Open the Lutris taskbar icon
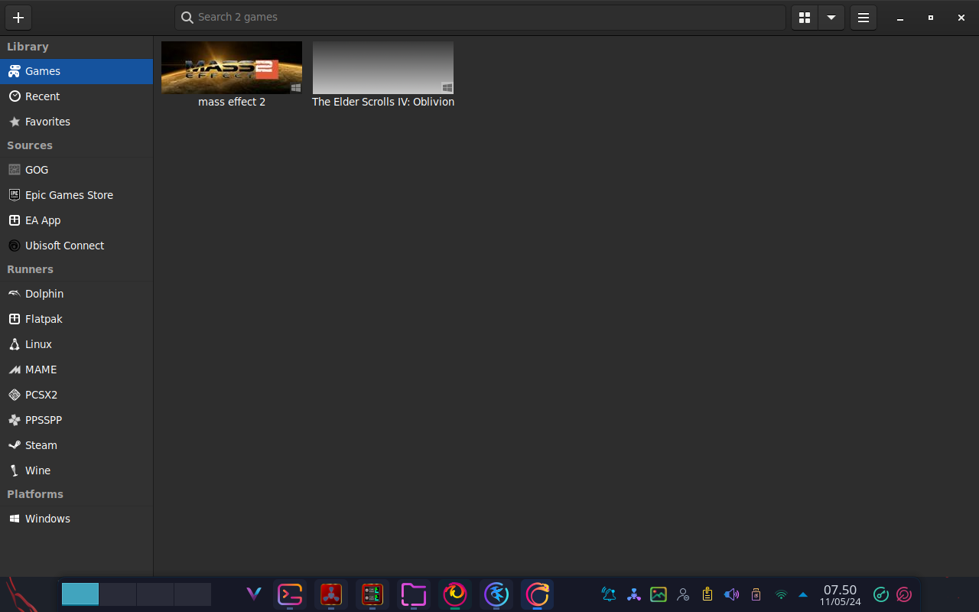Image resolution: width=979 pixels, height=612 pixels. pyautogui.click(x=538, y=594)
